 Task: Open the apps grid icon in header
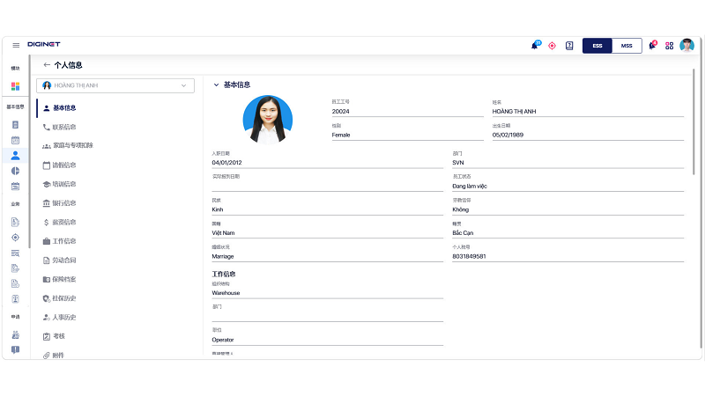tap(670, 46)
